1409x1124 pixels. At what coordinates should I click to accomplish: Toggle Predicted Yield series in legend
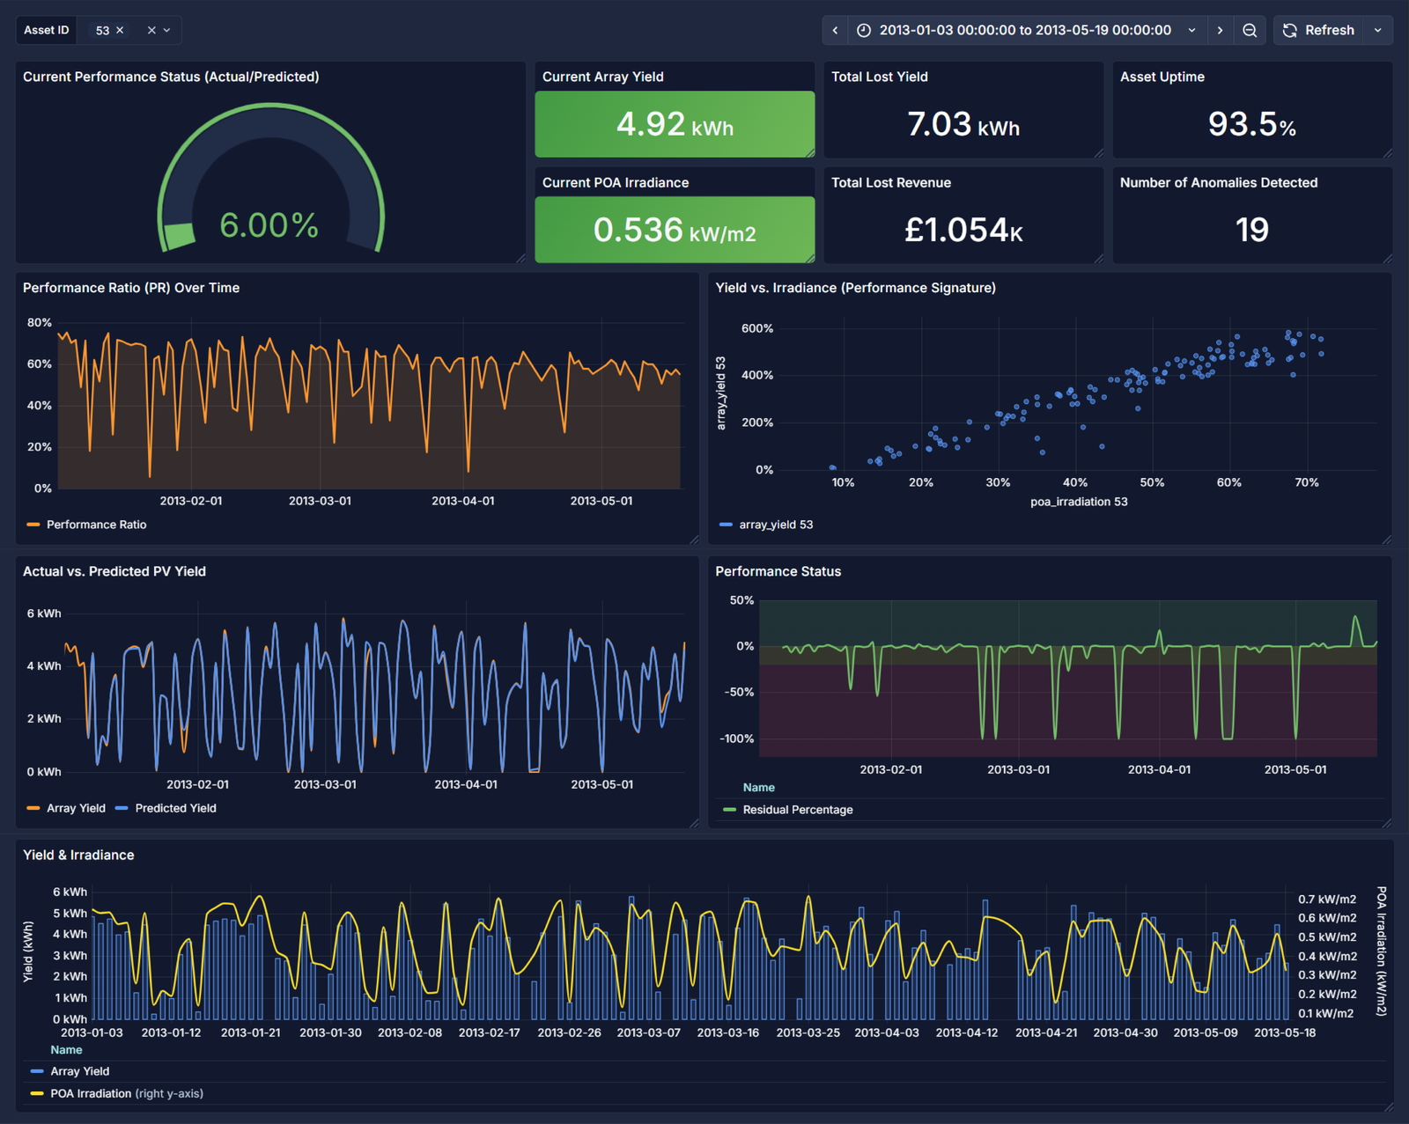(175, 808)
